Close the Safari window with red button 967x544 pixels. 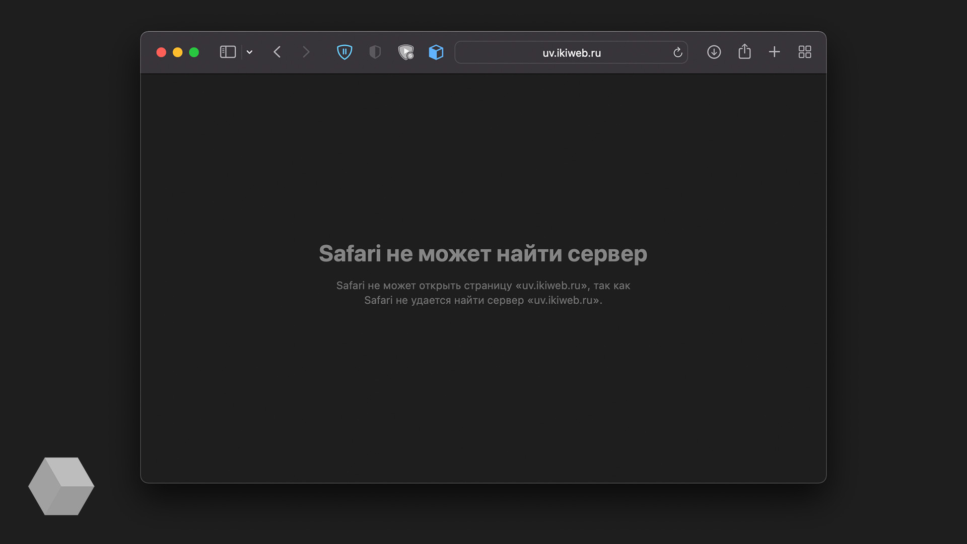tap(161, 52)
